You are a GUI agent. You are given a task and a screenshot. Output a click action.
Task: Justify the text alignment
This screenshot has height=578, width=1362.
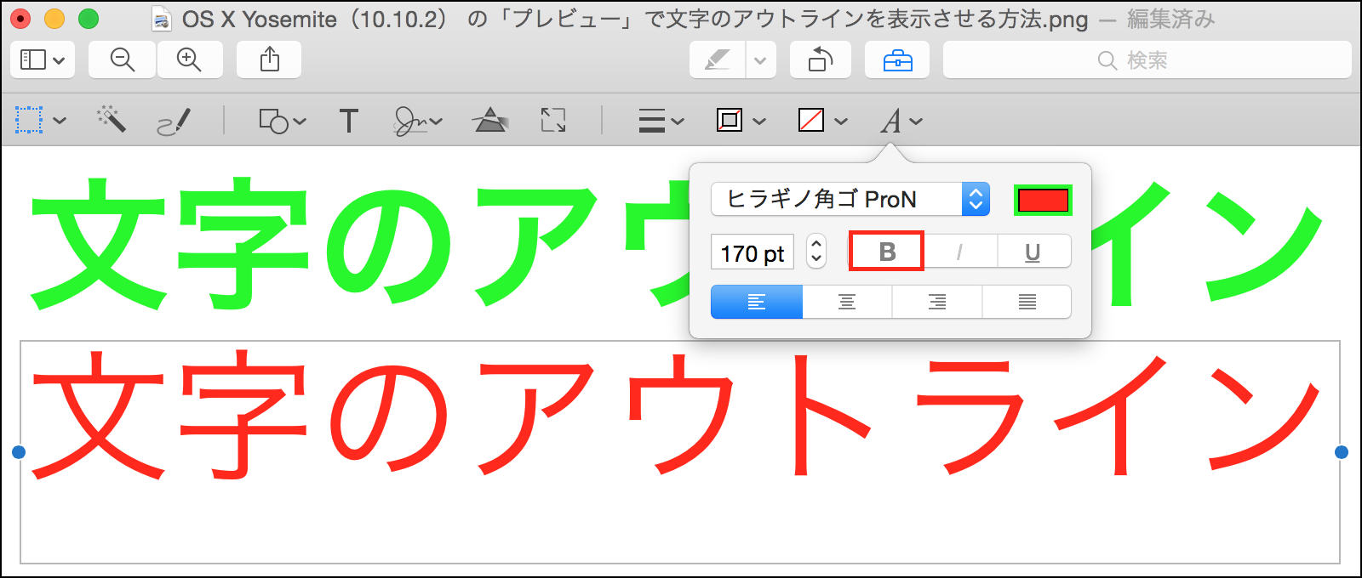[1027, 302]
